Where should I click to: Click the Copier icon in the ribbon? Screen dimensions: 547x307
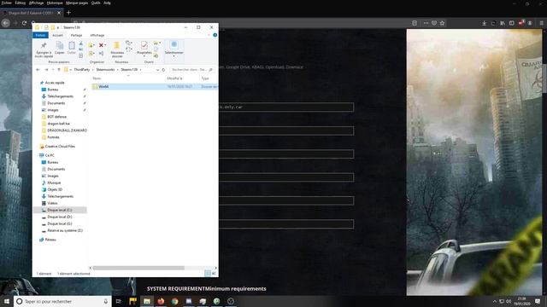click(x=60, y=48)
